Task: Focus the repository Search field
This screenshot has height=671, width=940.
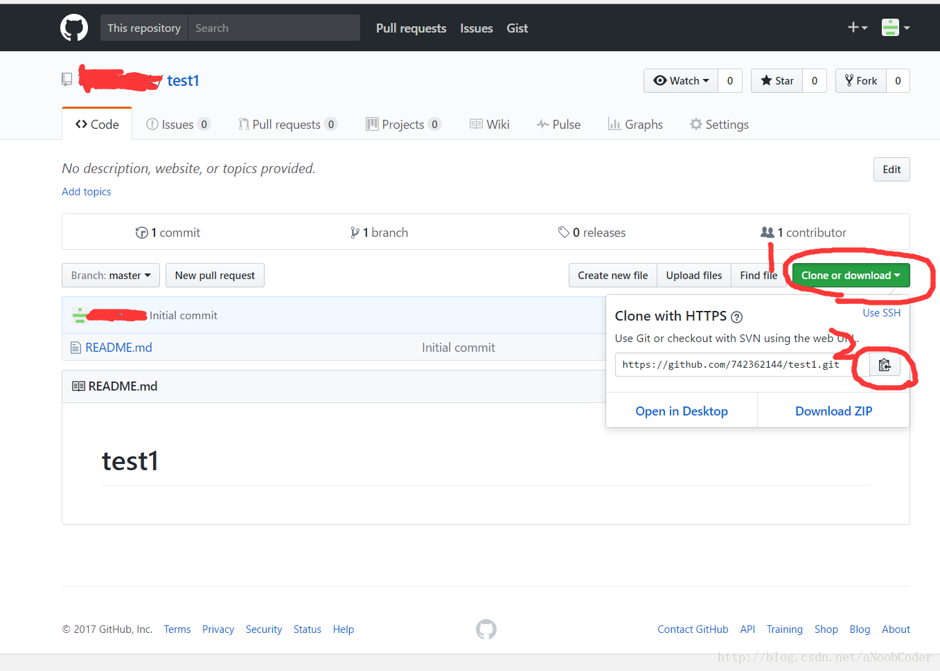Action: coord(274,28)
